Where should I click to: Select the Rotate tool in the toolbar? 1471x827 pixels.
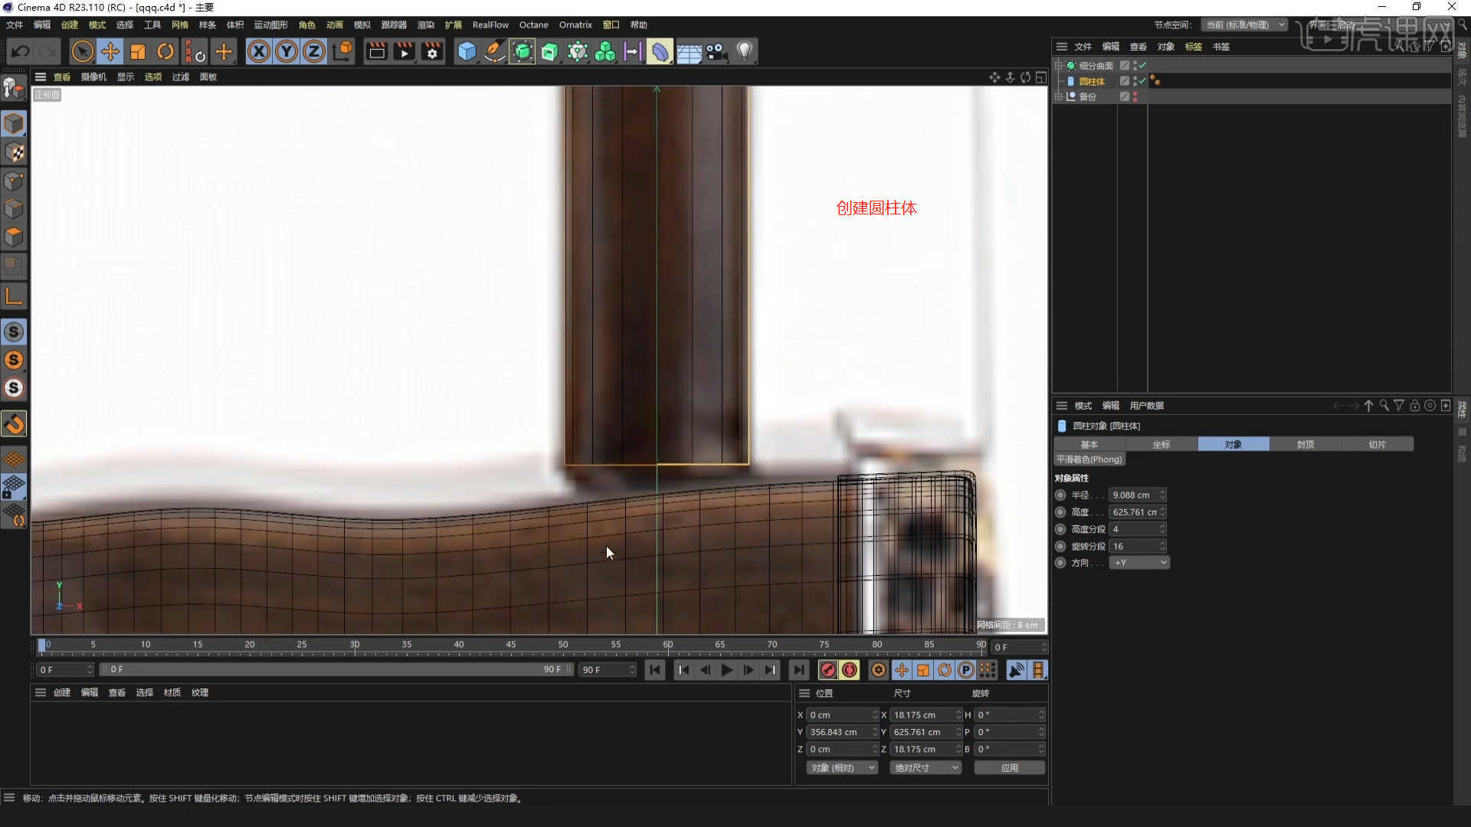pyautogui.click(x=166, y=51)
